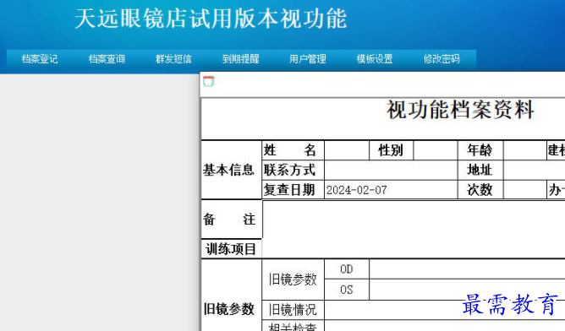
Task: Open the 档案查询 menu item
Action: 107,58
